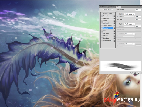Click the lock icon next to Scattering
Image resolution: width=142 pixels, height=107 pixels.
(x=114, y=18)
